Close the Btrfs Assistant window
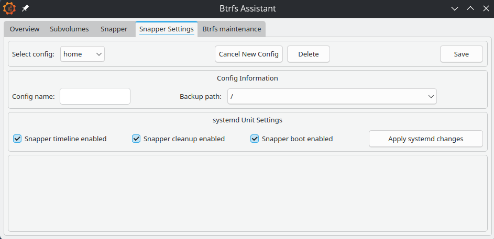This screenshot has width=494, height=239. pyautogui.click(x=486, y=8)
